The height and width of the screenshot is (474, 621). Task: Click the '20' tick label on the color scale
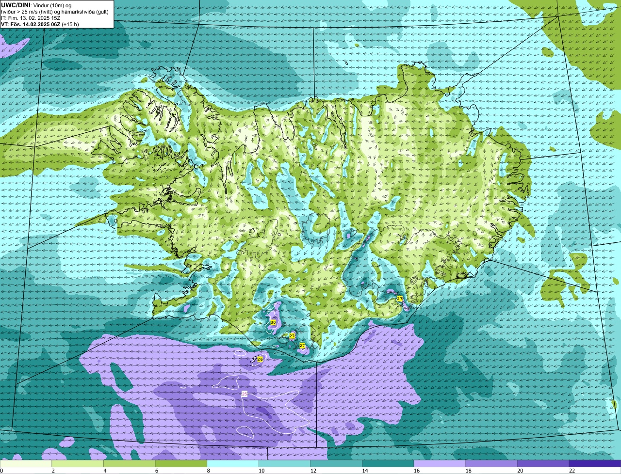[x=520, y=471]
